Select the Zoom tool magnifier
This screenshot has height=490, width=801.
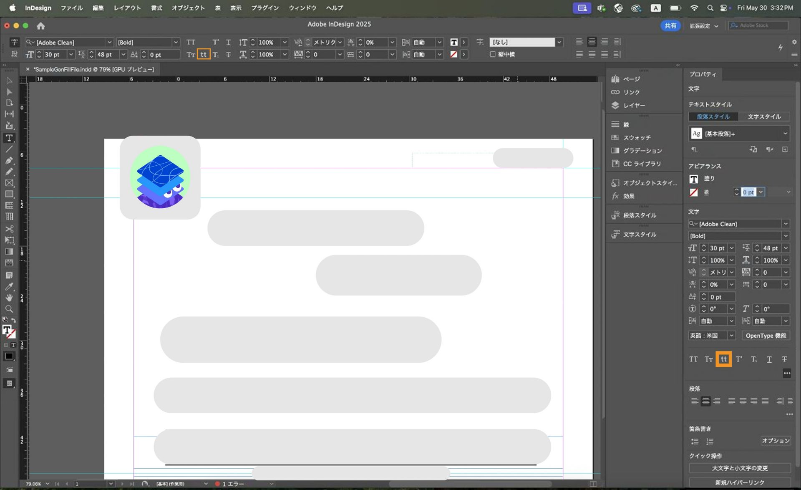click(x=9, y=309)
